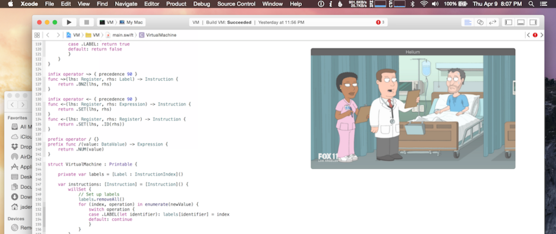Viewport: 556px width, 234px height.
Task: Choose the My Mac run destination
Action: click(131, 22)
